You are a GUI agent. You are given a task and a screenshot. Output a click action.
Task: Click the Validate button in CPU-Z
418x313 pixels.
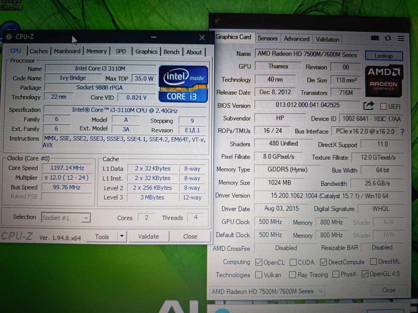tap(148, 236)
